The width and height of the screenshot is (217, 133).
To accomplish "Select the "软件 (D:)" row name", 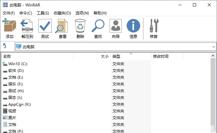I will coord(16,71).
